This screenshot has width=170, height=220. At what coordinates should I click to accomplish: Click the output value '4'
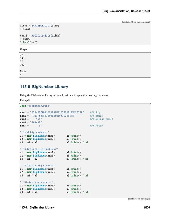point(21,75)
